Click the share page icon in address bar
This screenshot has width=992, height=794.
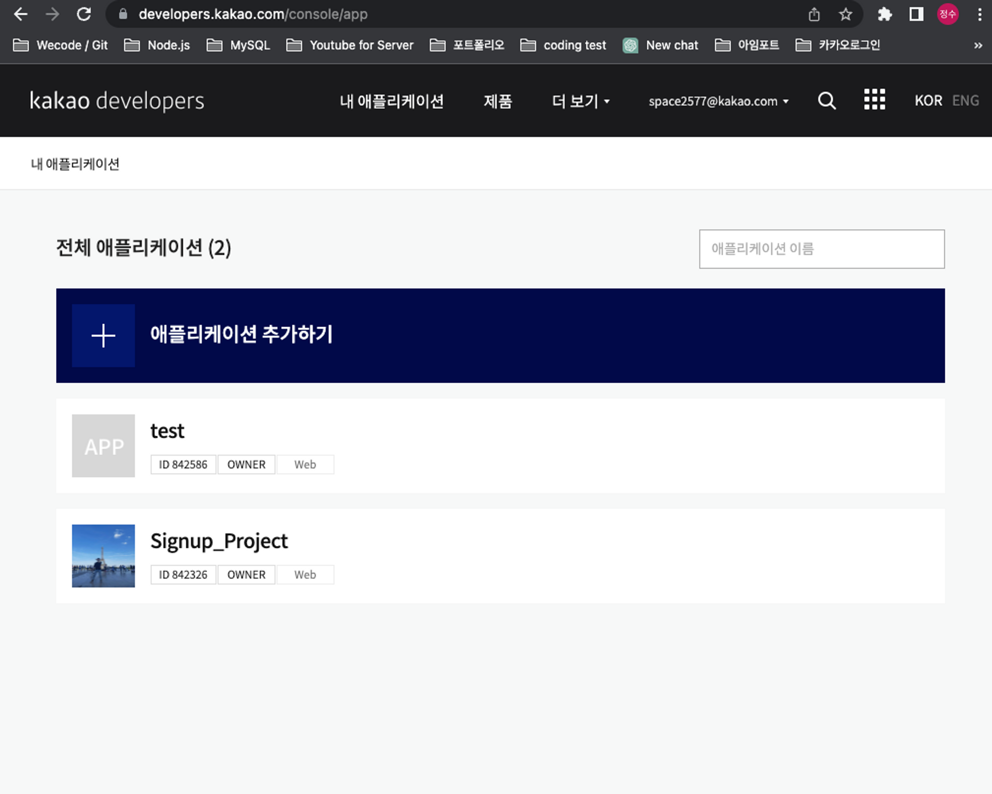(x=814, y=14)
